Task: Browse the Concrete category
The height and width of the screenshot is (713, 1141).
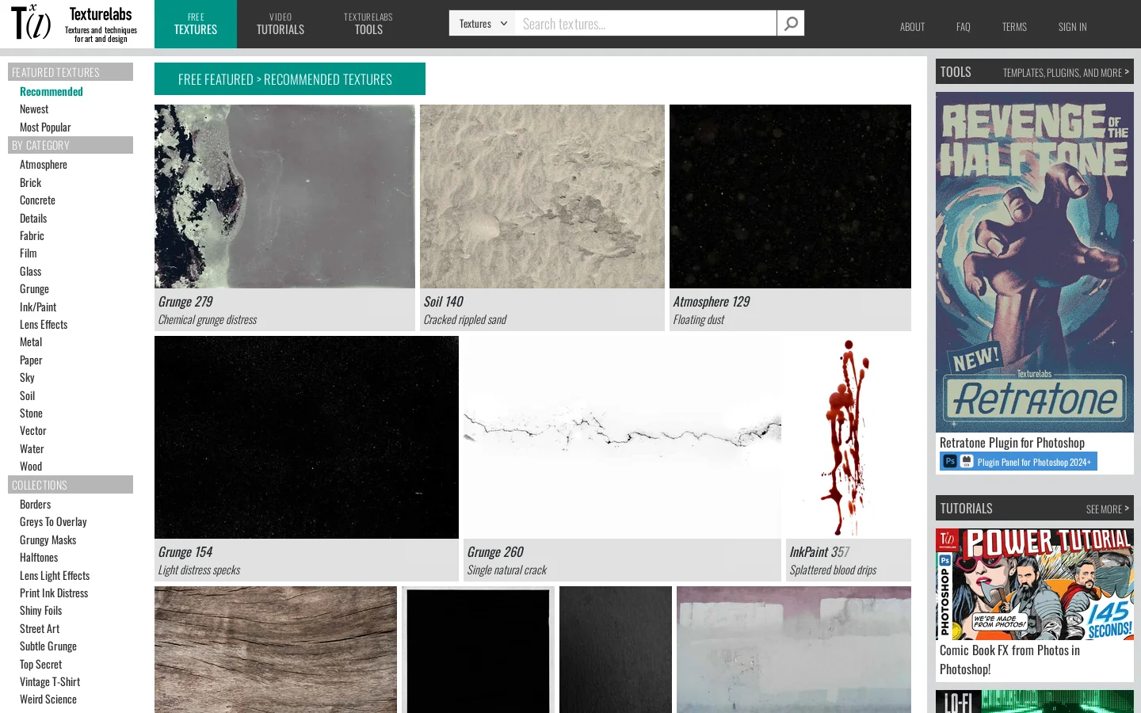Action: (x=37, y=200)
